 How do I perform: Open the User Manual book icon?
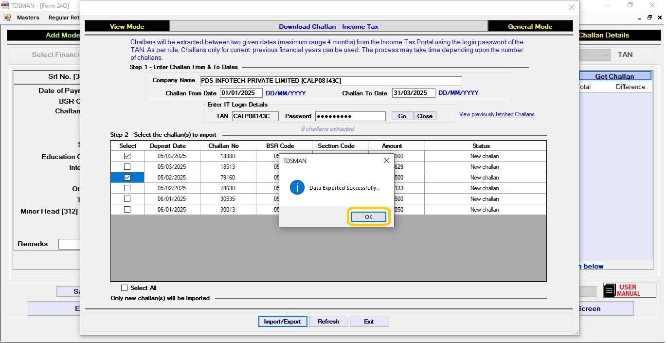coord(610,290)
